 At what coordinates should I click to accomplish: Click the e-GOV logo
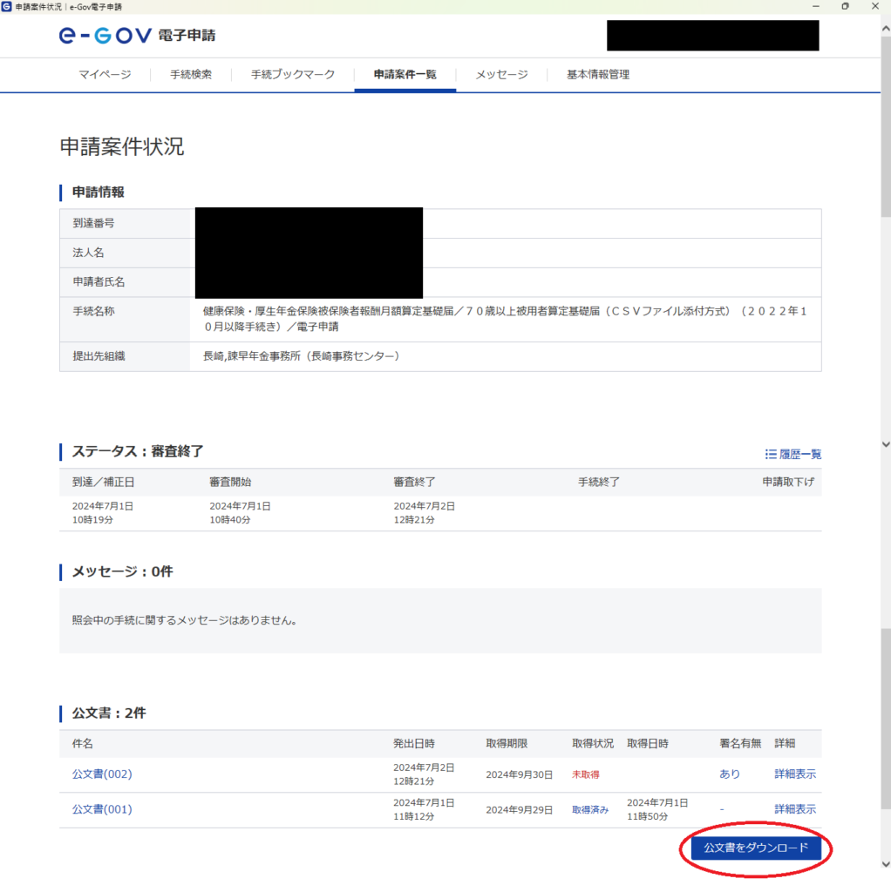105,36
